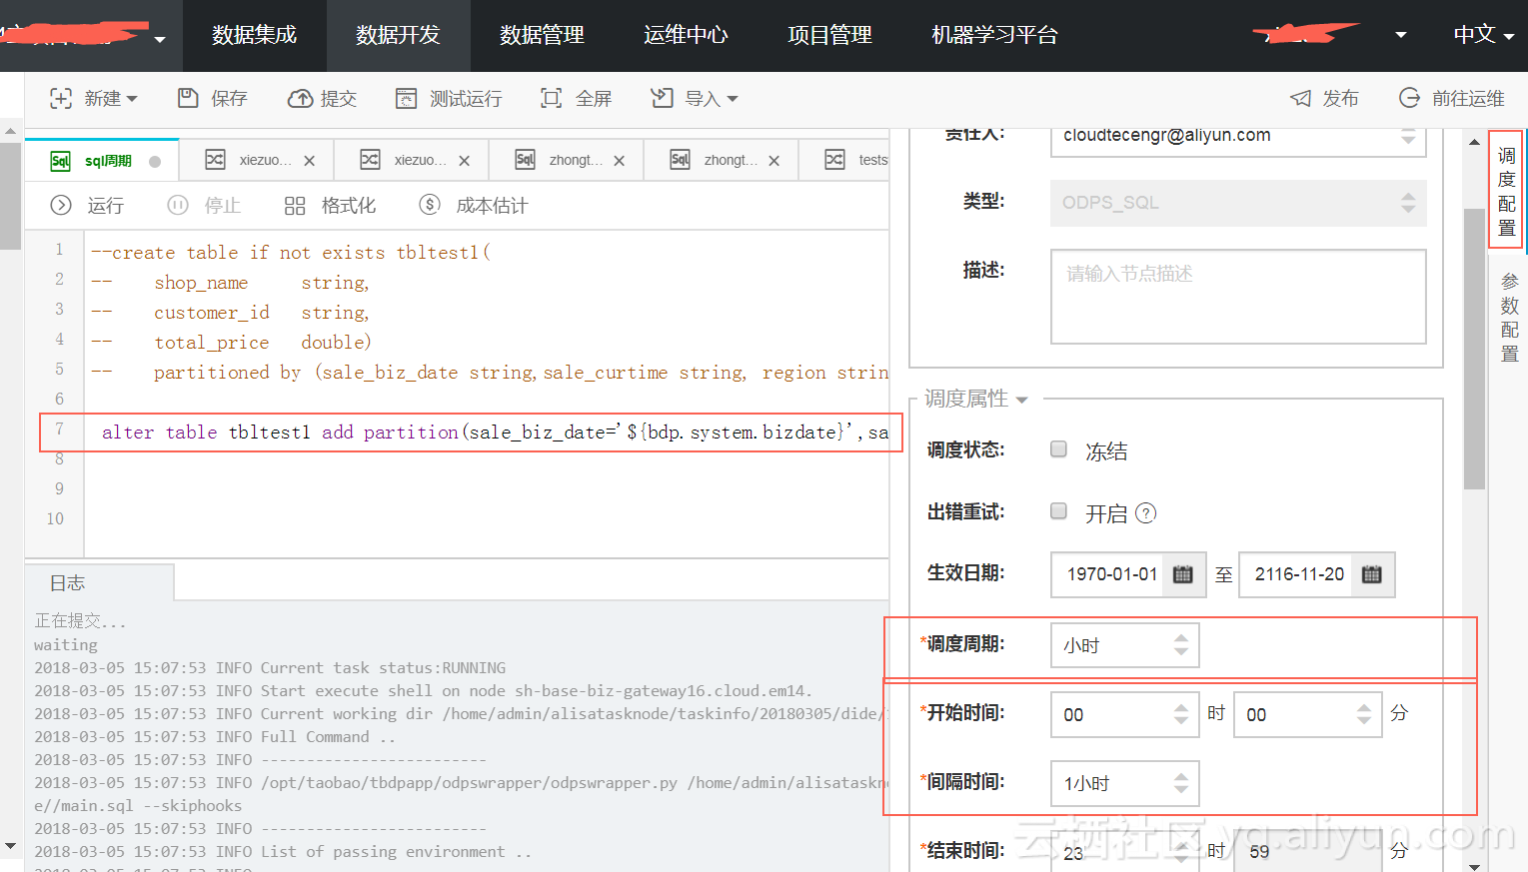The height and width of the screenshot is (872, 1528).
Task: Toggle the 冻结 freeze checkbox
Action: (x=1058, y=449)
